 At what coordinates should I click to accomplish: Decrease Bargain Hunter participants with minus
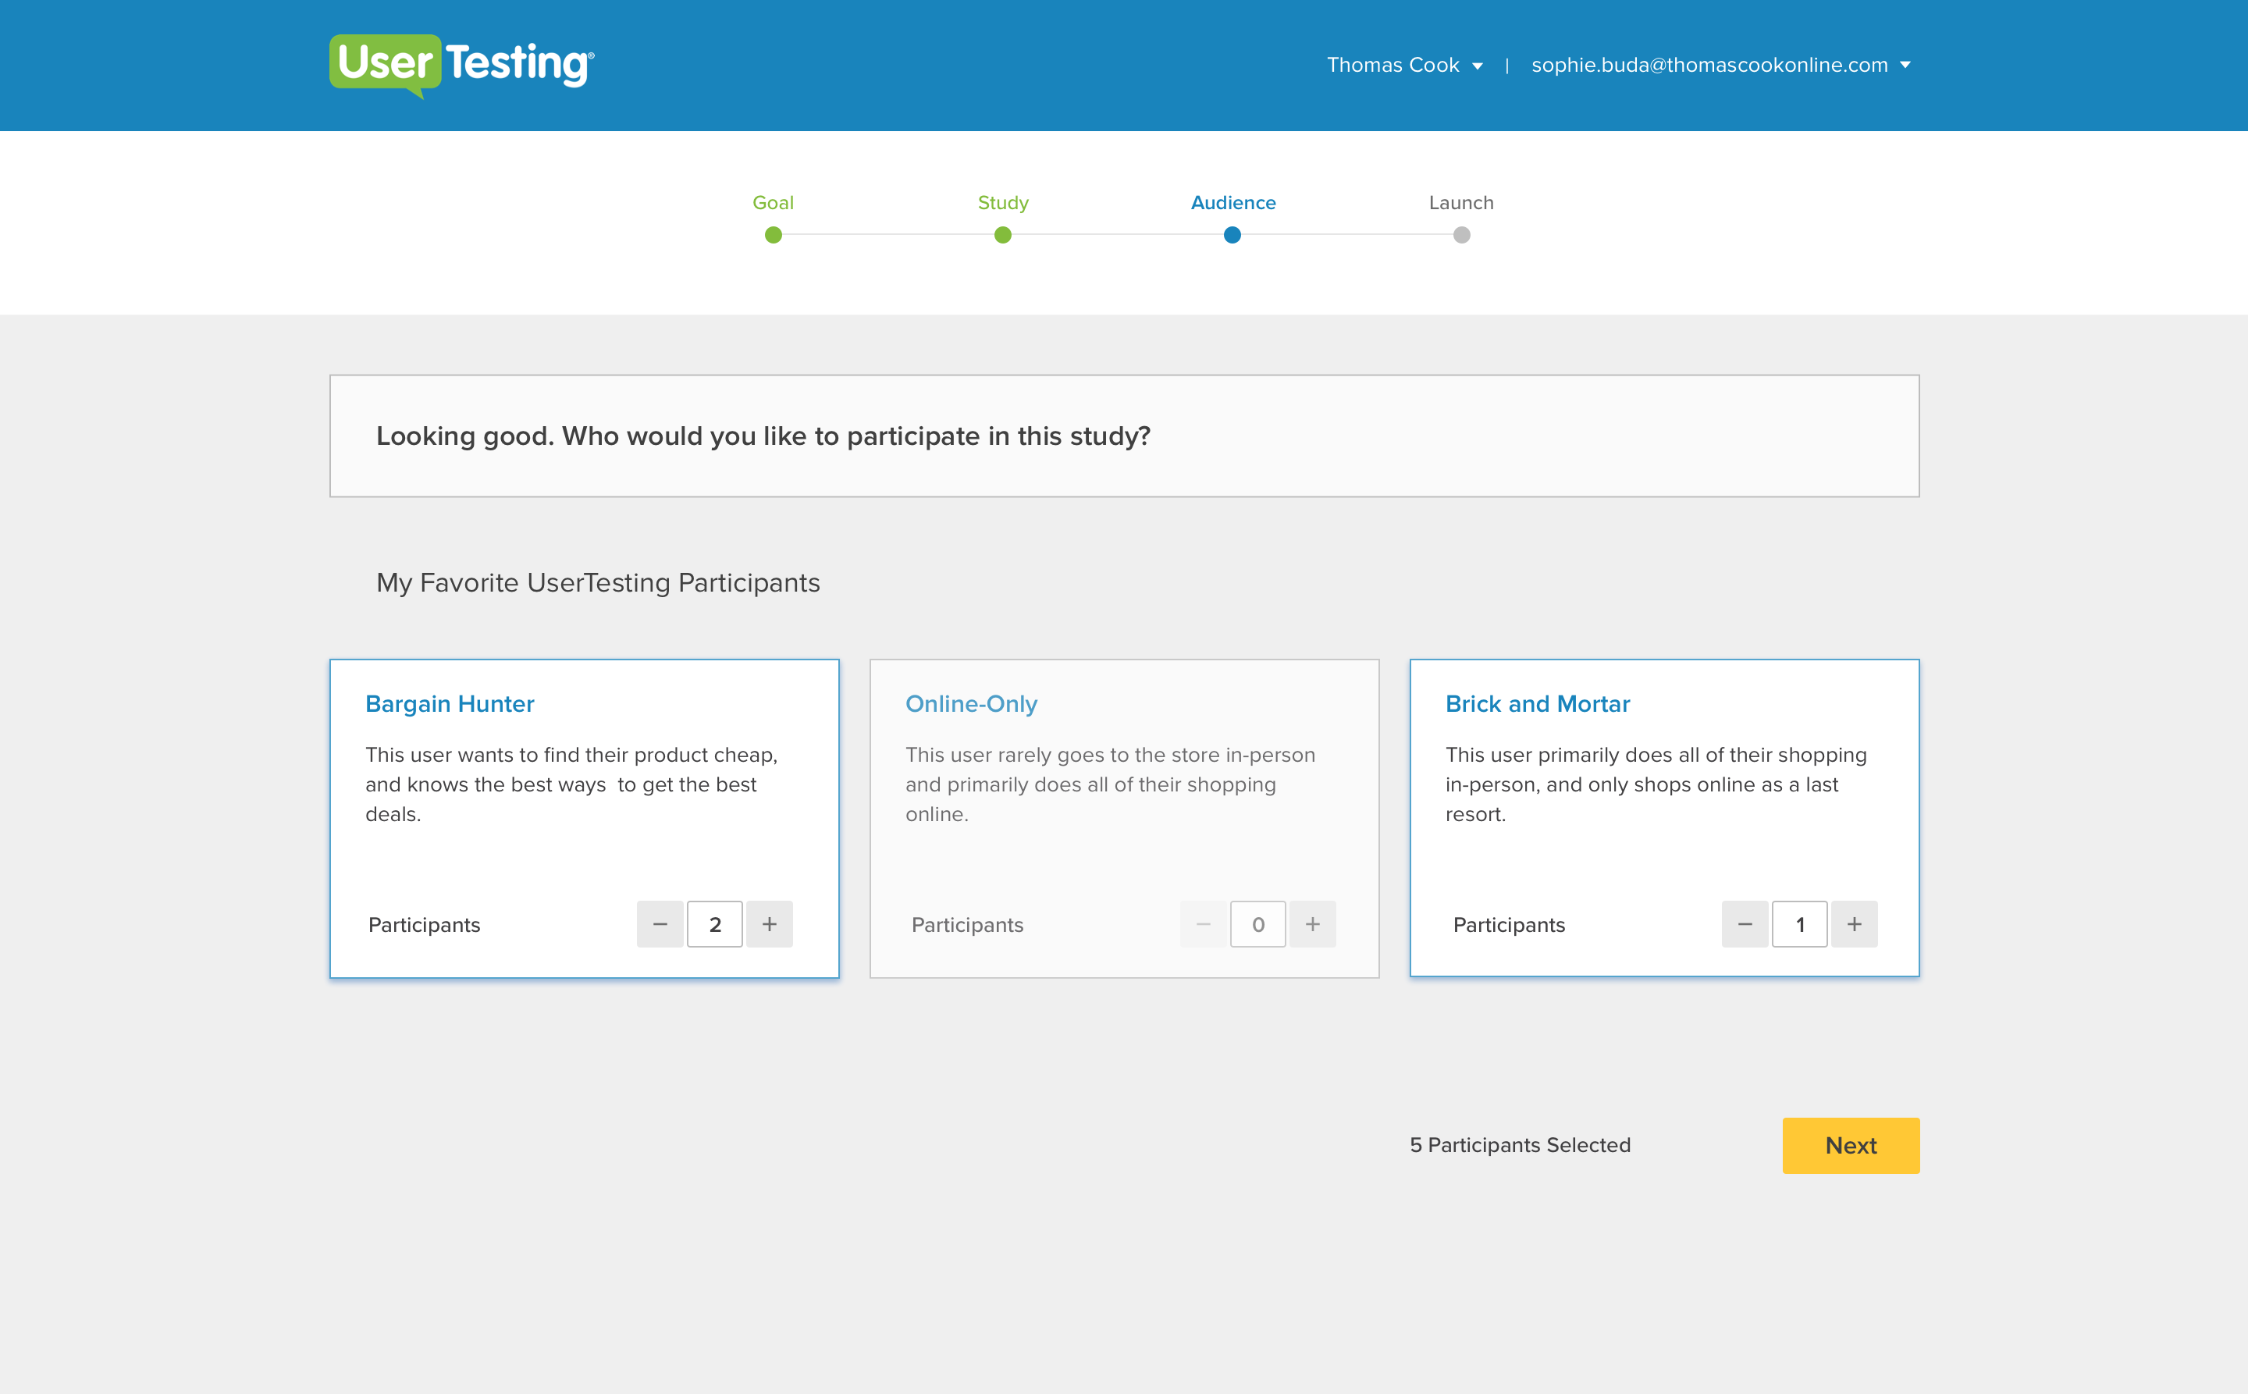(660, 924)
